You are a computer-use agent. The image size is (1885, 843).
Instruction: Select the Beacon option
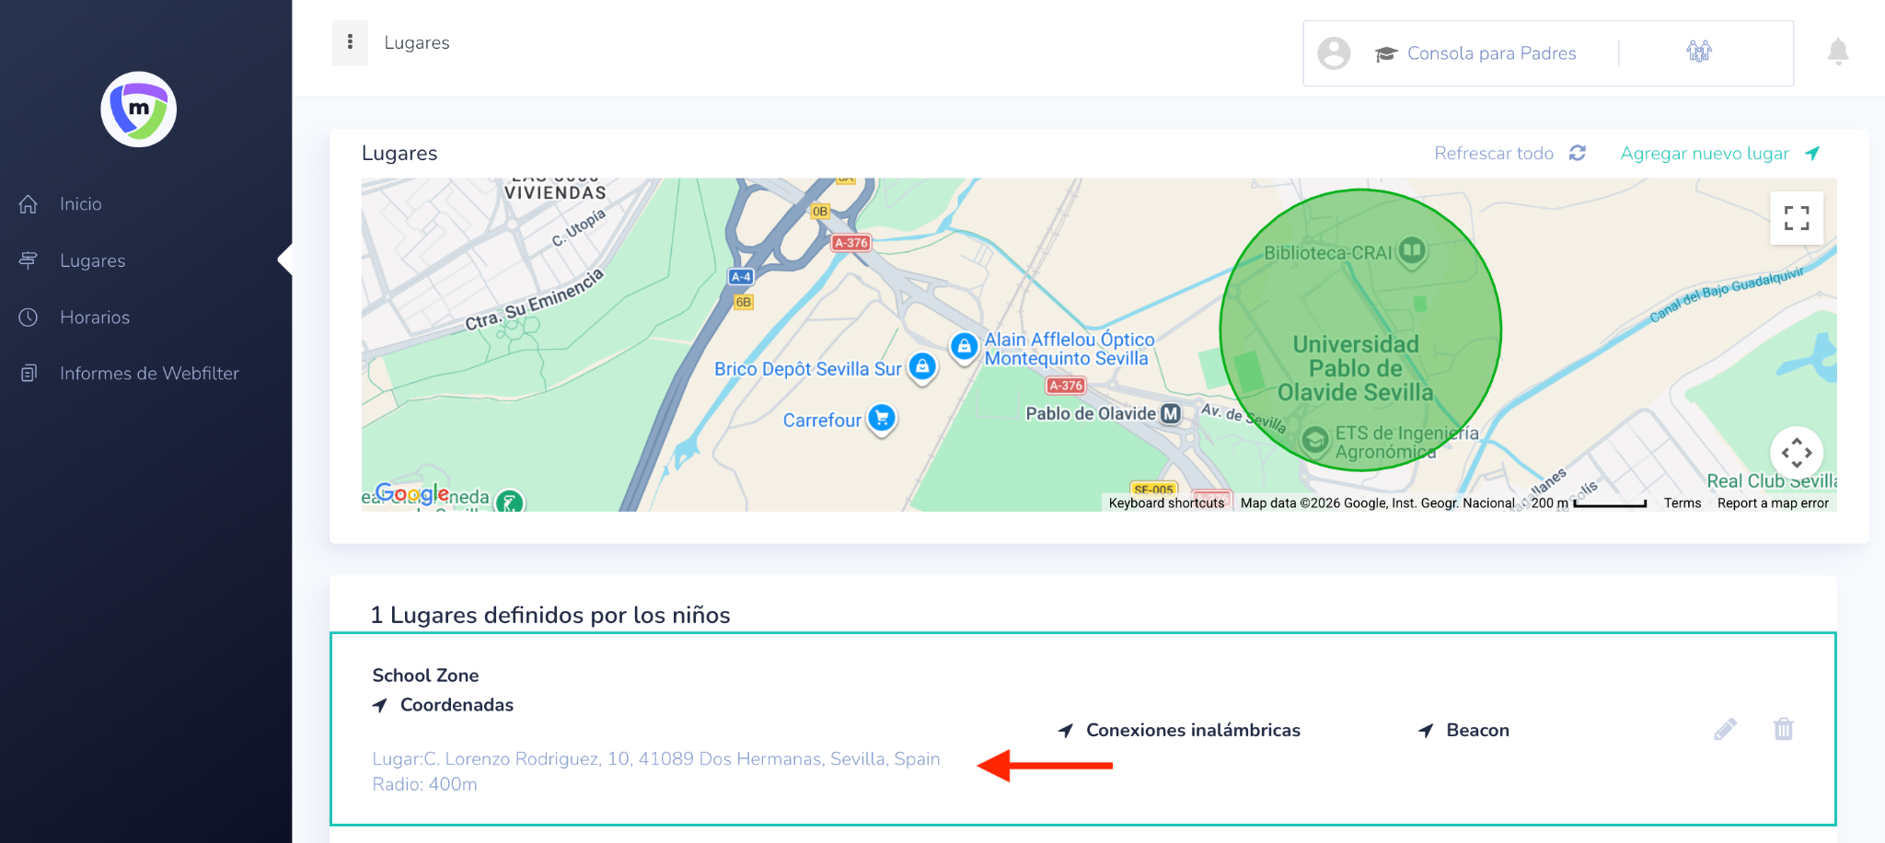(1476, 731)
